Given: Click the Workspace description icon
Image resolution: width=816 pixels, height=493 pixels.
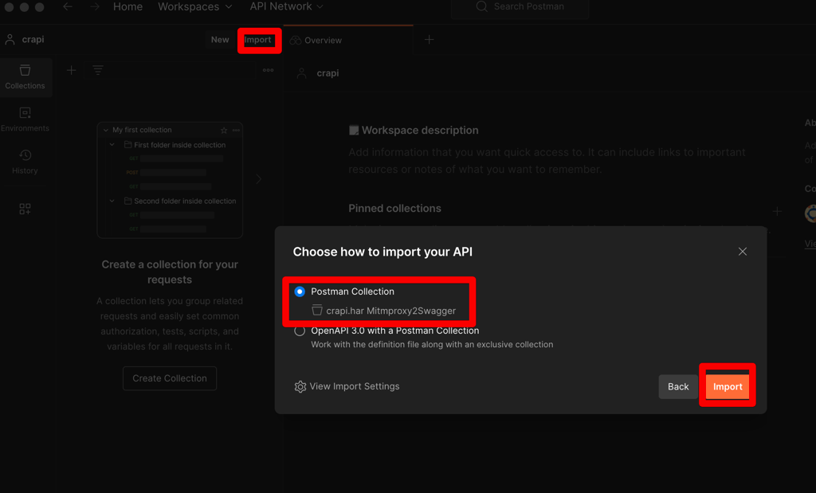Looking at the screenshot, I should pyautogui.click(x=354, y=131).
